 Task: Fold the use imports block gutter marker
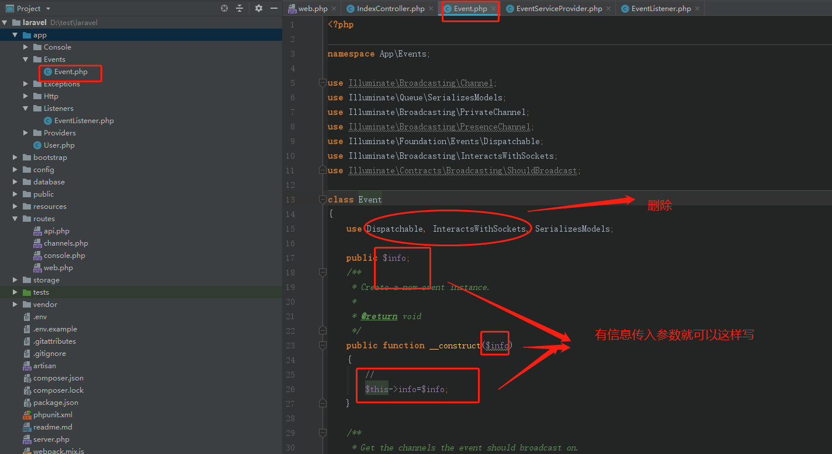coord(323,83)
